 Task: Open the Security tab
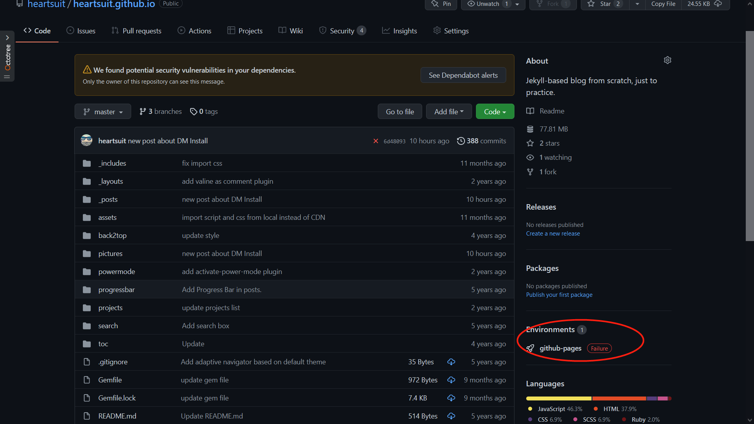(x=343, y=31)
